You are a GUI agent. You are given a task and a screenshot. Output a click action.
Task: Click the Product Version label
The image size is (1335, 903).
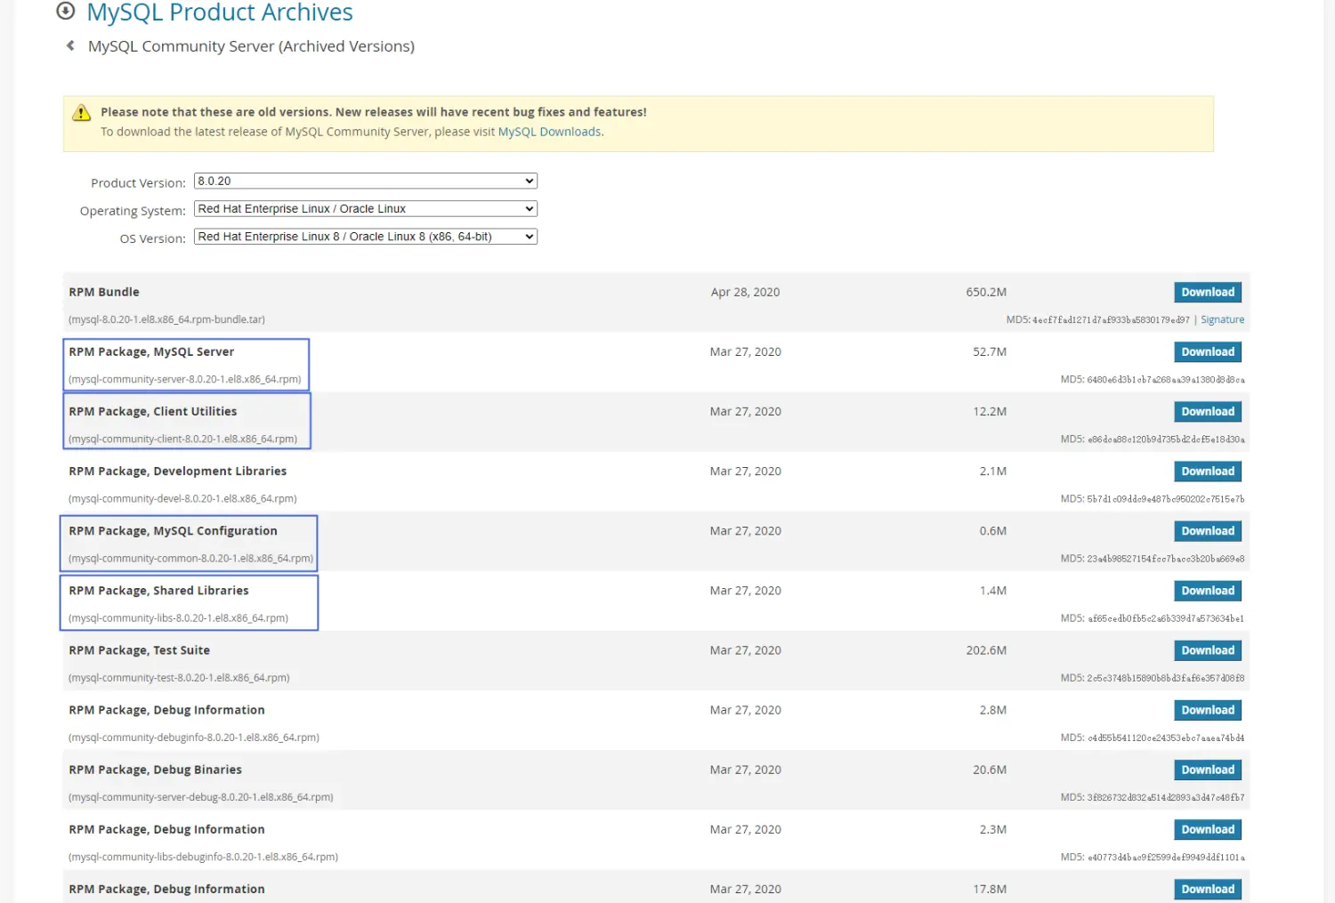tap(138, 182)
